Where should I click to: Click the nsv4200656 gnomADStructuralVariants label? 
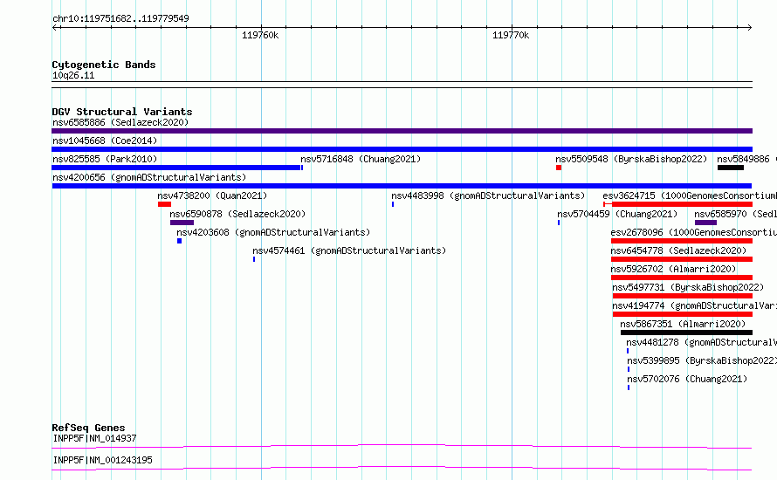(x=149, y=177)
